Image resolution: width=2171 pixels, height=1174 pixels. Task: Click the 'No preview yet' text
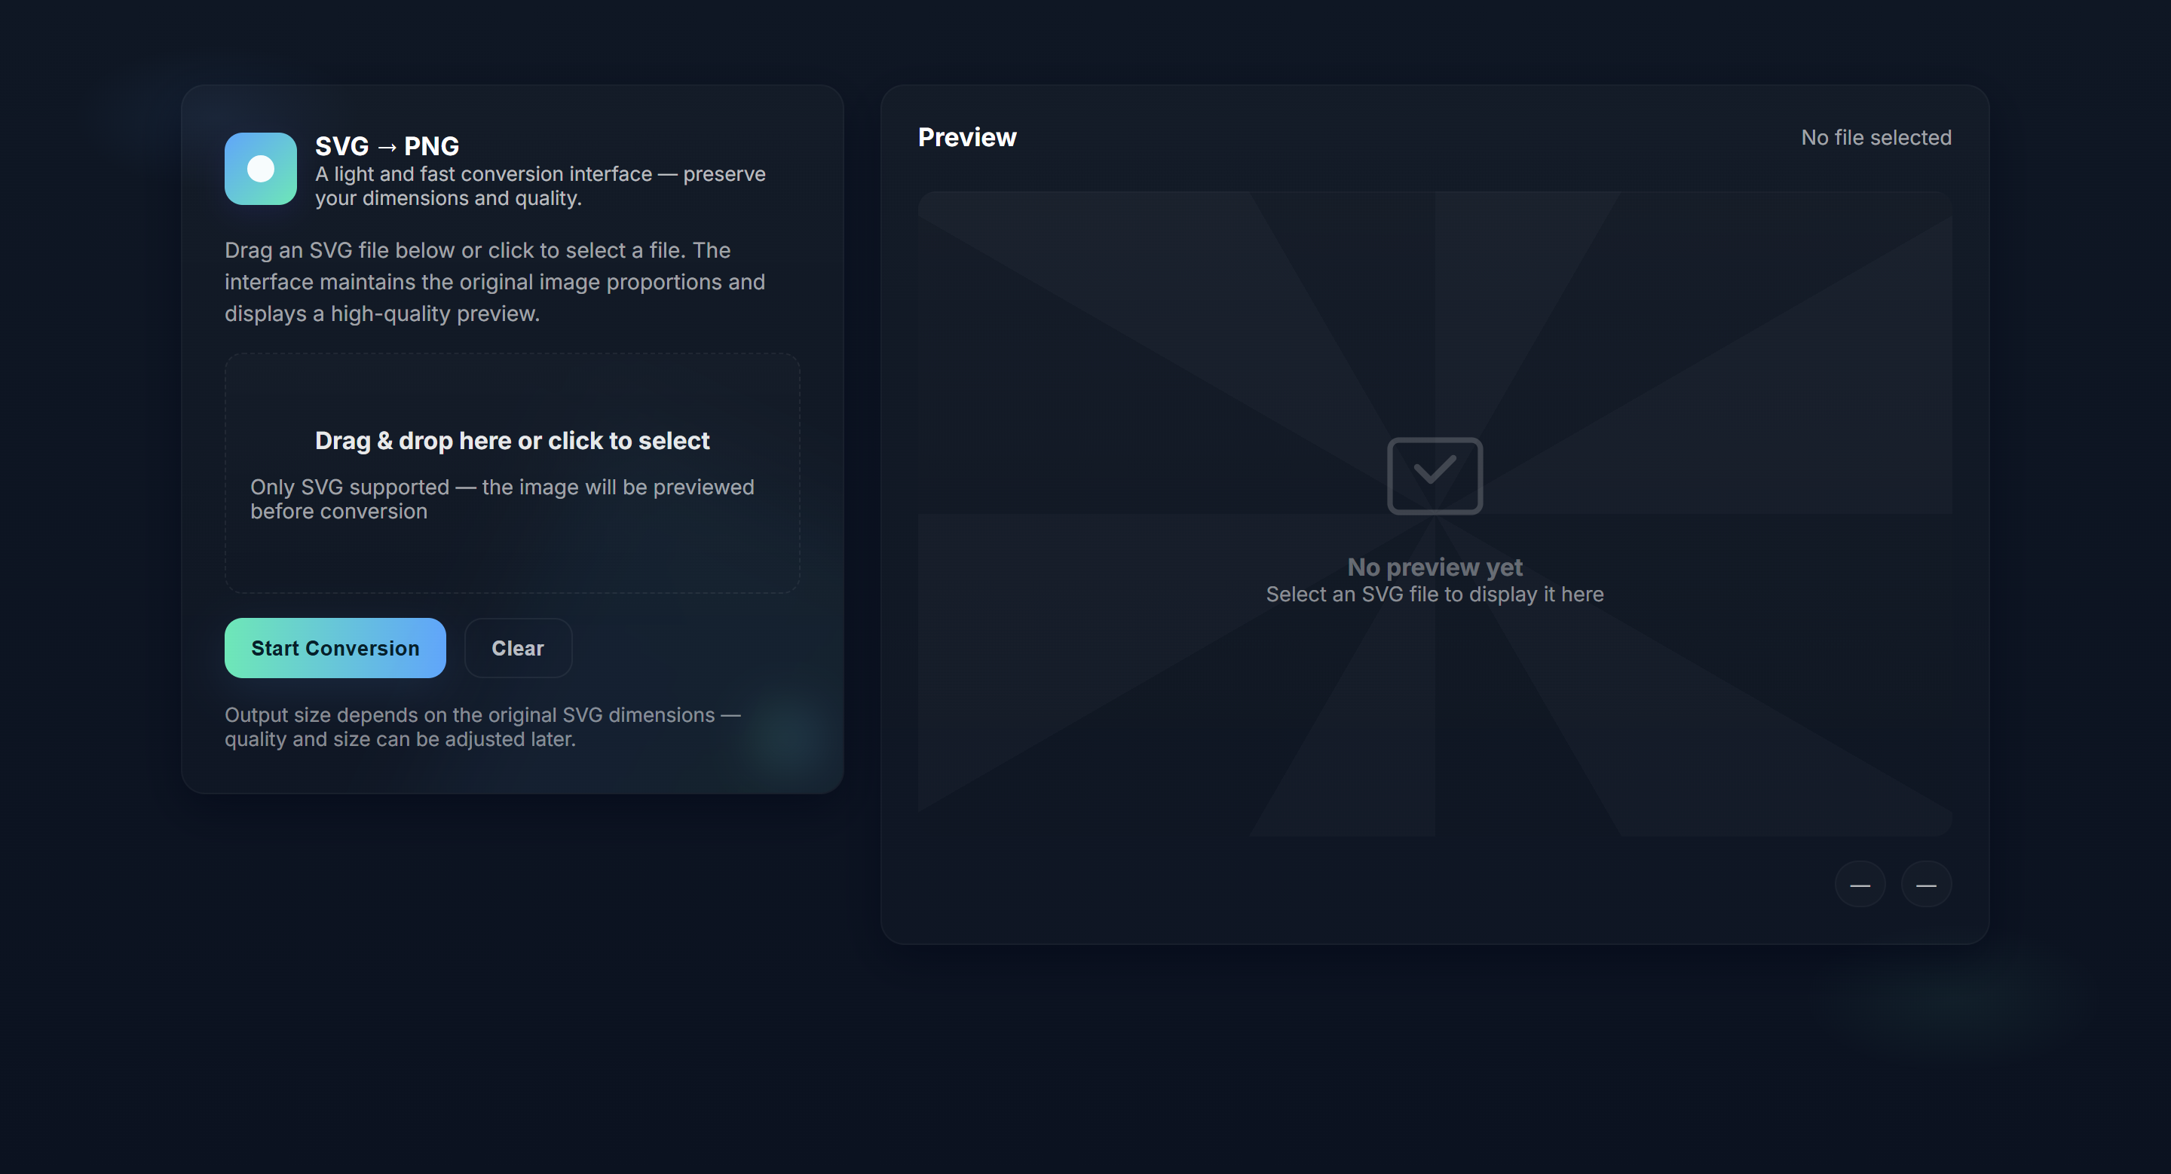click(x=1435, y=567)
